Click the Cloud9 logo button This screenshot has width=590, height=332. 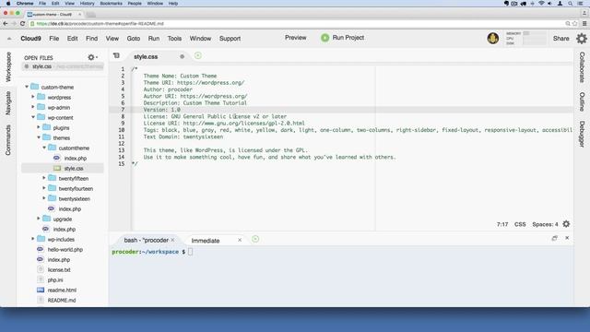coord(30,39)
